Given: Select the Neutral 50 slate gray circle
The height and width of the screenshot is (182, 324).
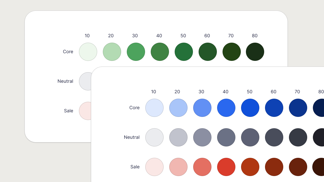Looking at the screenshot, I should click(250, 137).
